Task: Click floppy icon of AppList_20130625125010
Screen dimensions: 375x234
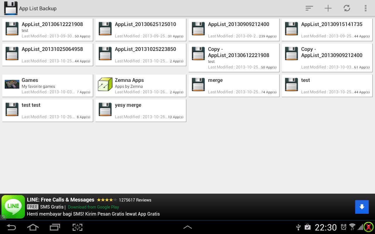Action: pyautogui.click(x=105, y=29)
